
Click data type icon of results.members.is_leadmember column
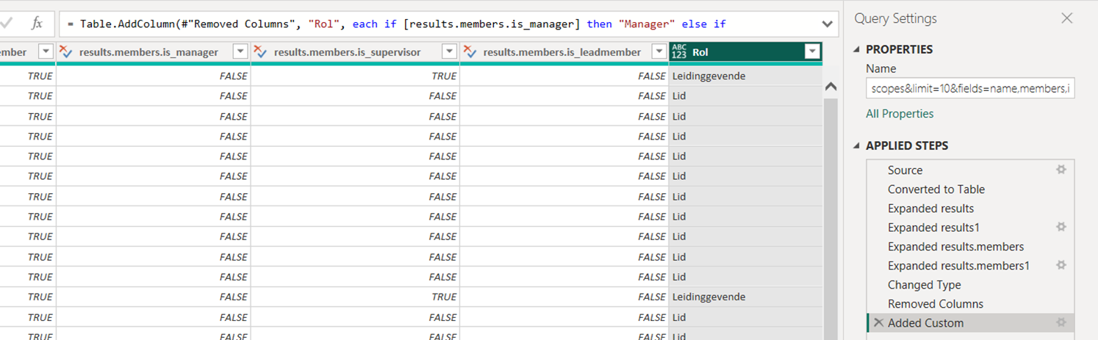coord(470,51)
